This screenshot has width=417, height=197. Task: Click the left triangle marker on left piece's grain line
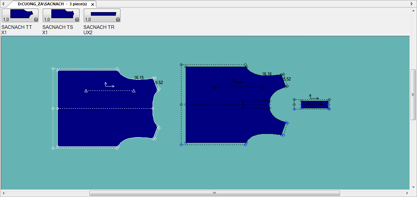coord(86,91)
